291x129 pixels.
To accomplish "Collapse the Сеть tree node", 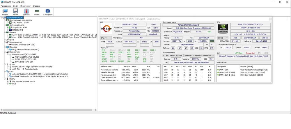I will pyautogui.click(x=5, y=71).
